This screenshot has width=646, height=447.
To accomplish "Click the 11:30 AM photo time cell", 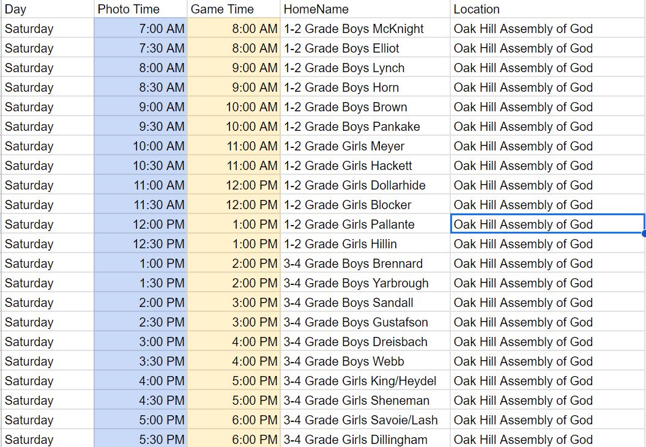I will click(x=141, y=205).
